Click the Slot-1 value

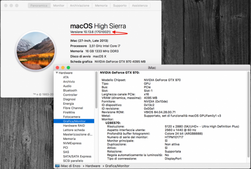(x=148, y=91)
